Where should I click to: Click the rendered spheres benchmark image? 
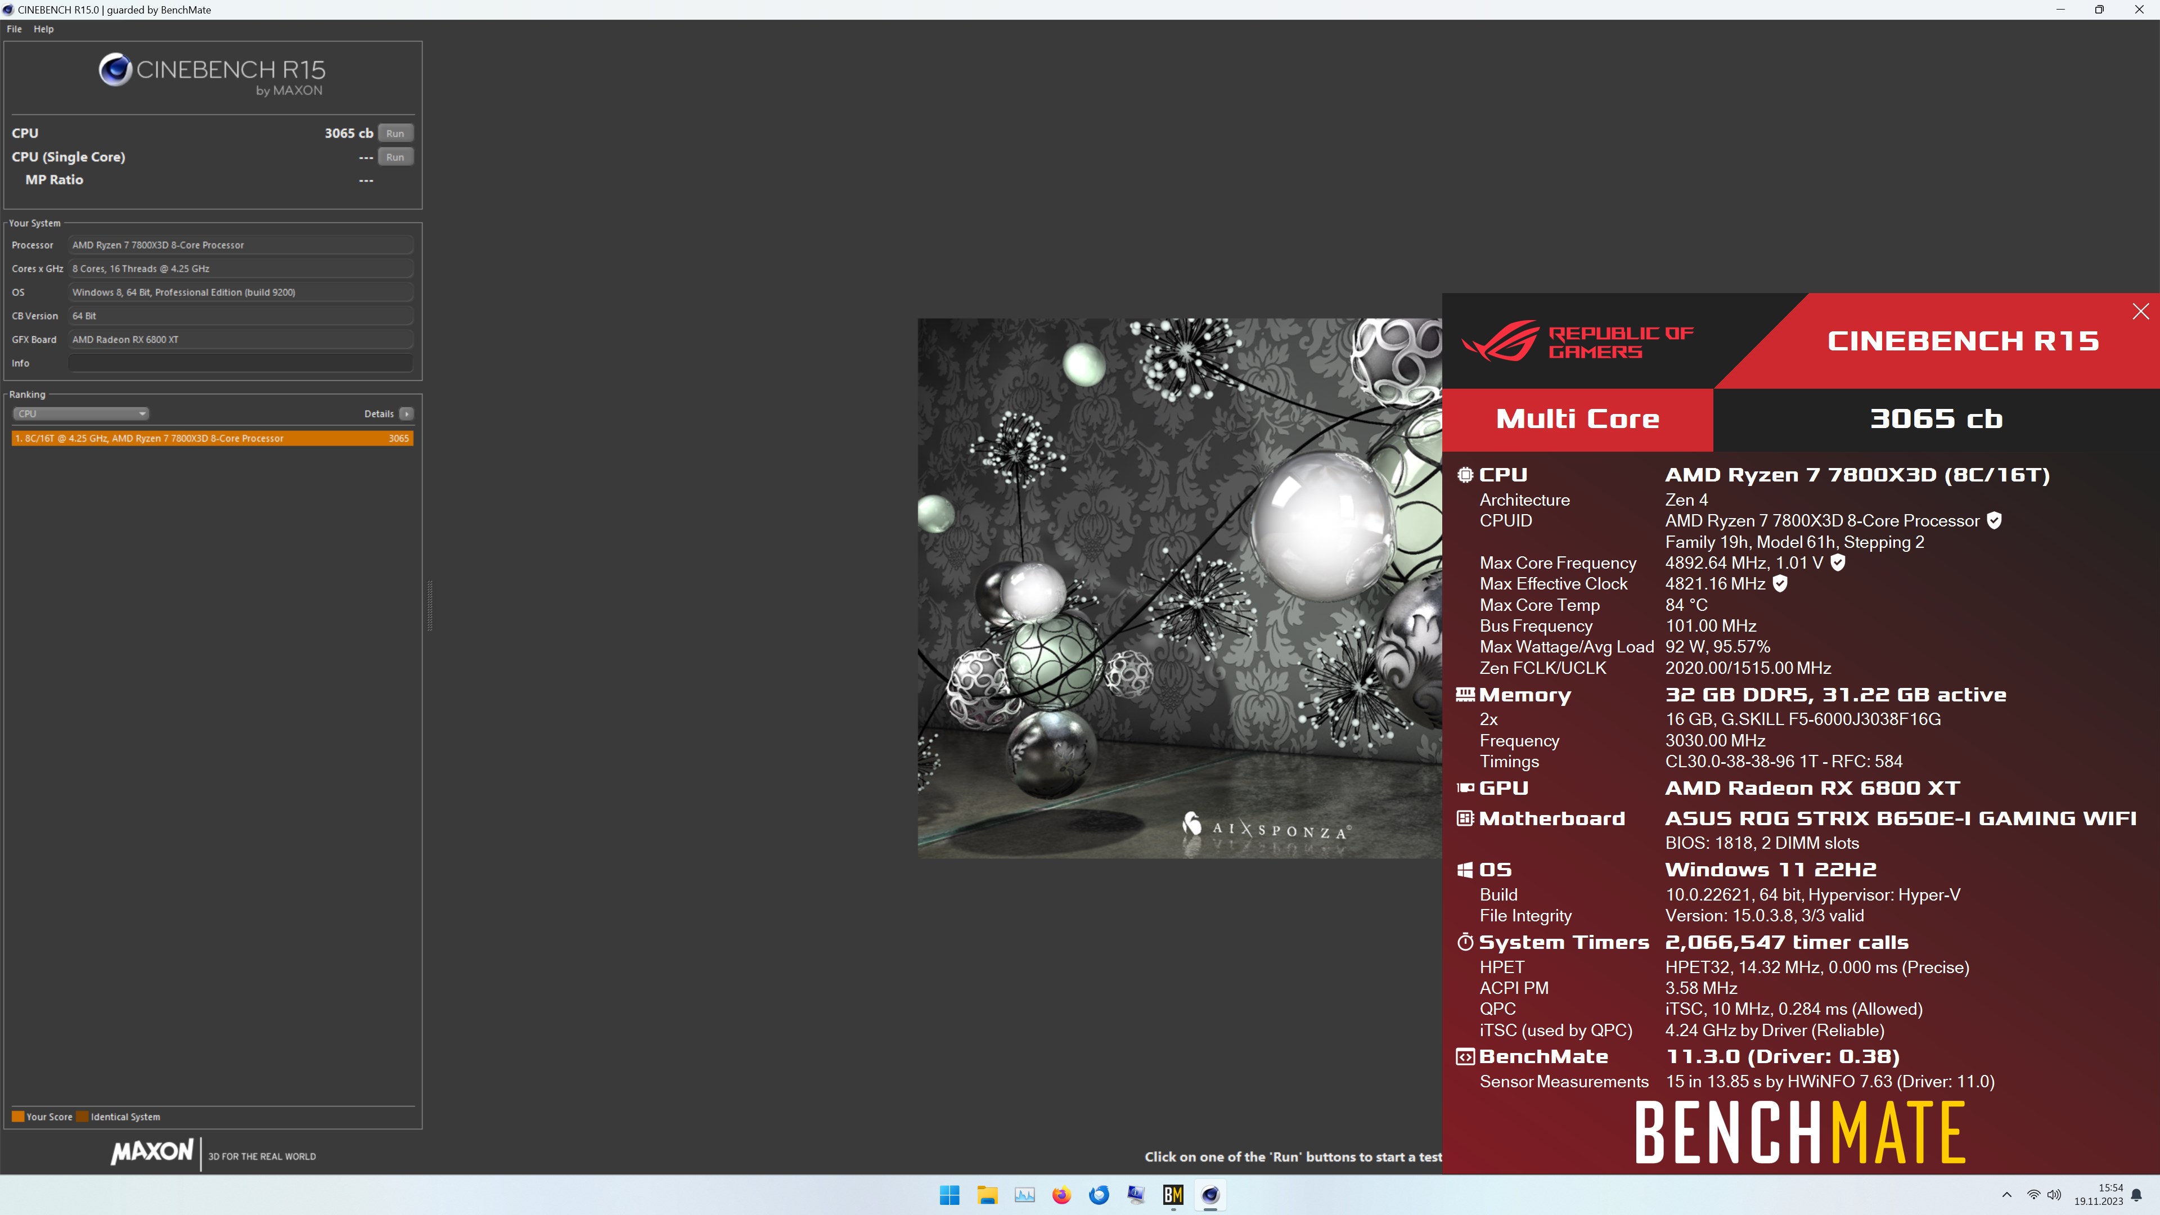pyautogui.click(x=1180, y=588)
